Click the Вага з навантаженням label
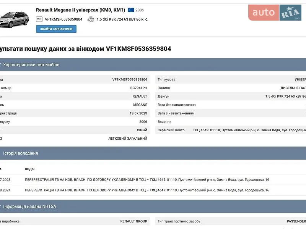 click(176, 113)
